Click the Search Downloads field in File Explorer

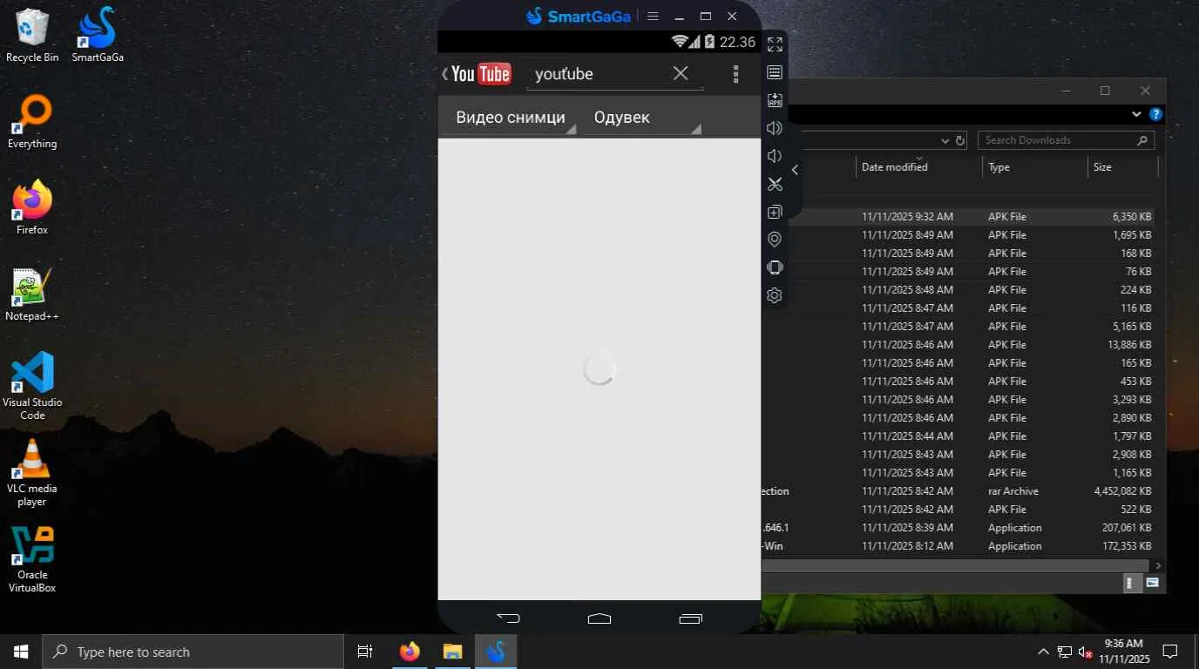(x=1066, y=140)
